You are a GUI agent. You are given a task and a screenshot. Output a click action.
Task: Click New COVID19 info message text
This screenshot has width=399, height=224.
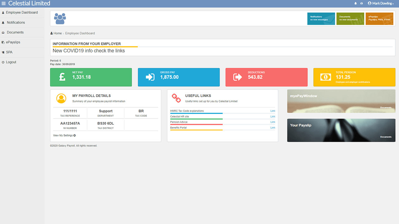[89, 51]
